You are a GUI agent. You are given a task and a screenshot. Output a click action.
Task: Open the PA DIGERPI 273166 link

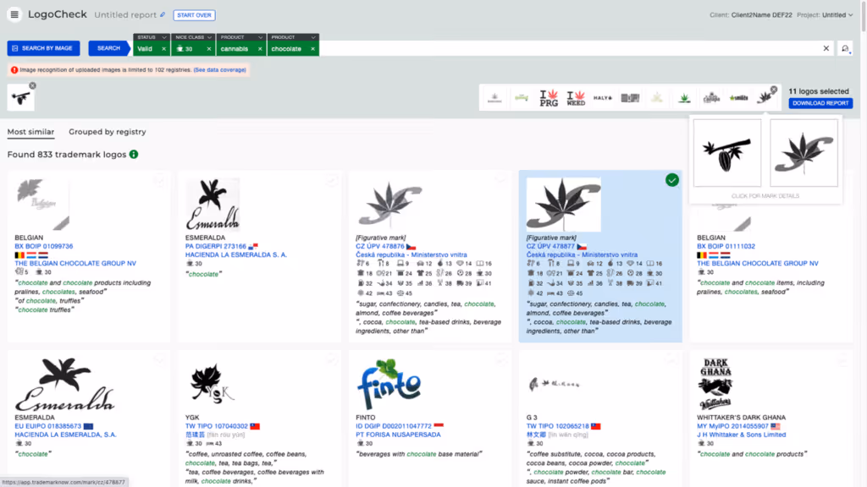click(x=216, y=246)
